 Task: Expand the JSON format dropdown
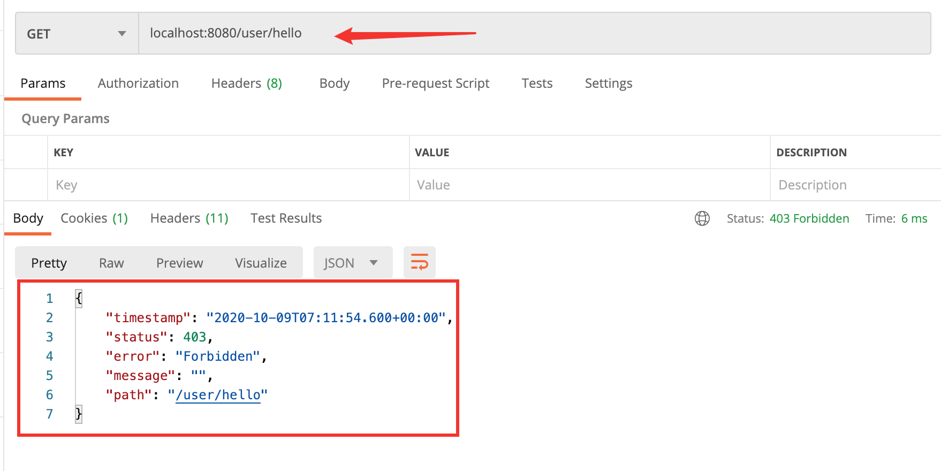point(352,263)
